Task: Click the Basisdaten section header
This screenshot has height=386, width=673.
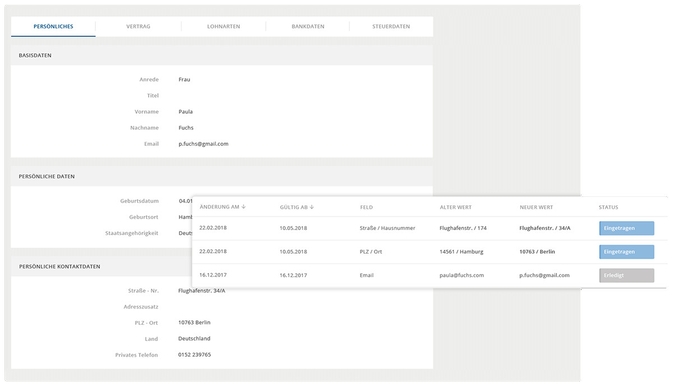Action: (x=35, y=56)
